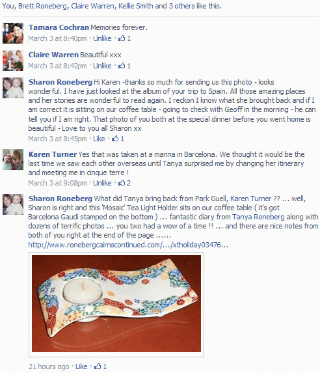This screenshot has width=320, height=373.
Task: Unlike Karen Turner's Barcelona comment
Action: (102, 183)
